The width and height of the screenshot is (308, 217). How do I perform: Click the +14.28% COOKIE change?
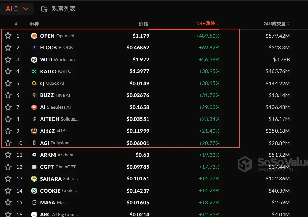click(209, 191)
